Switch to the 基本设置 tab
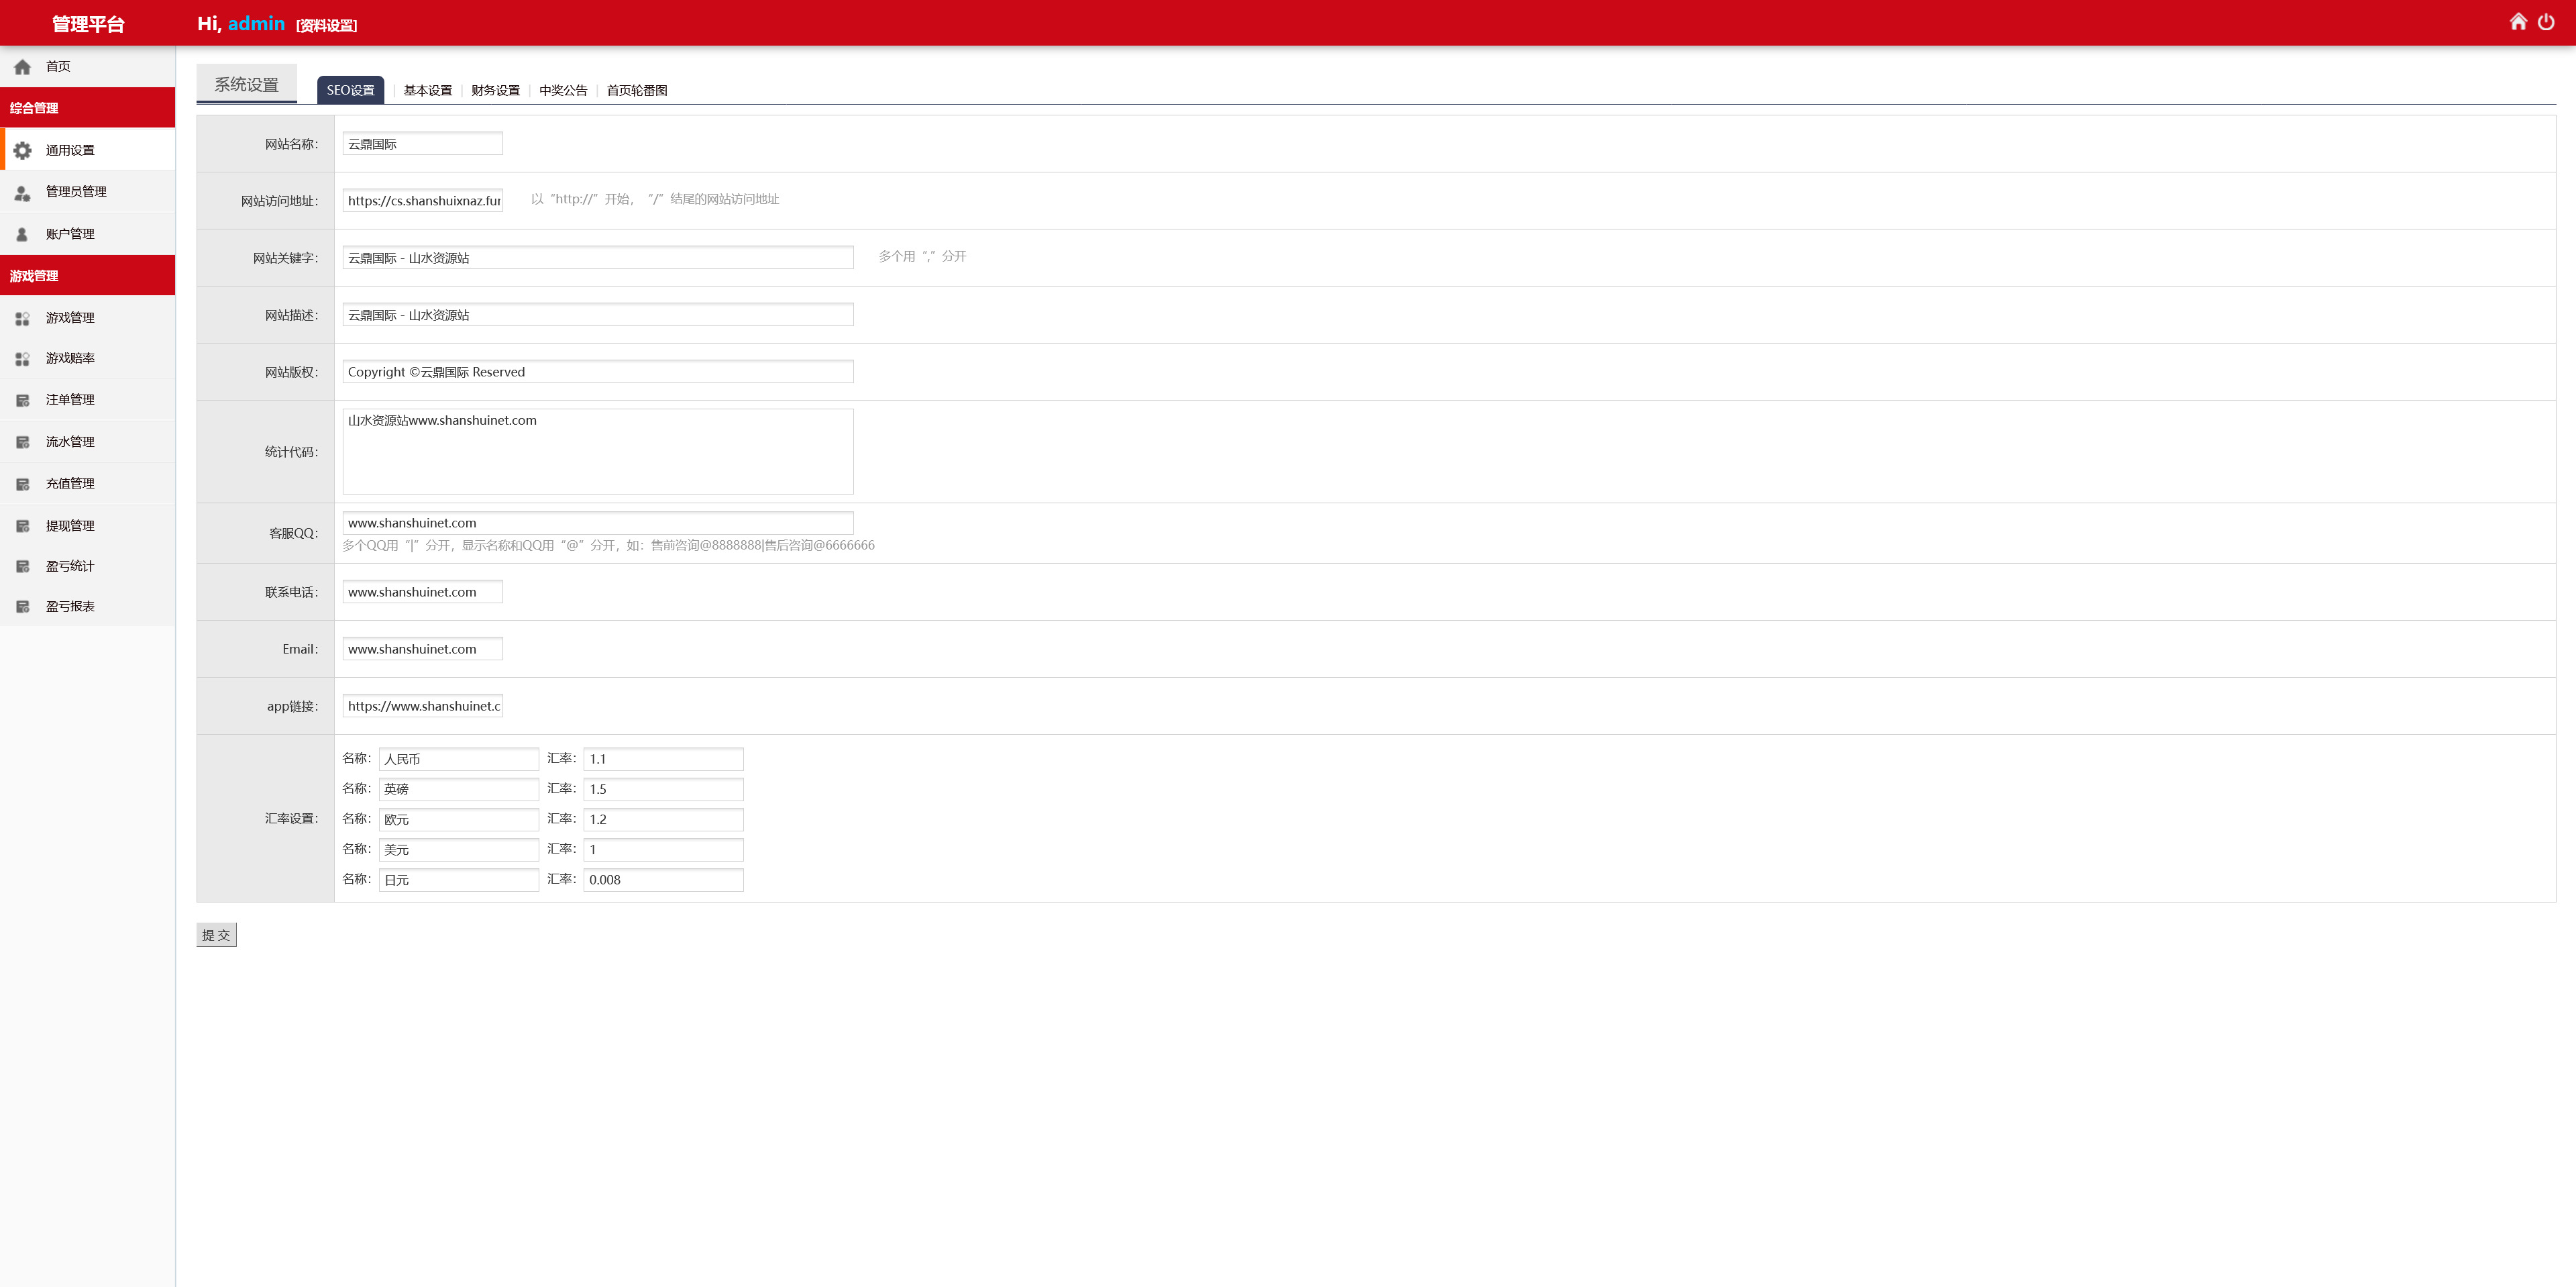This screenshot has height=1287, width=2576. tap(427, 90)
